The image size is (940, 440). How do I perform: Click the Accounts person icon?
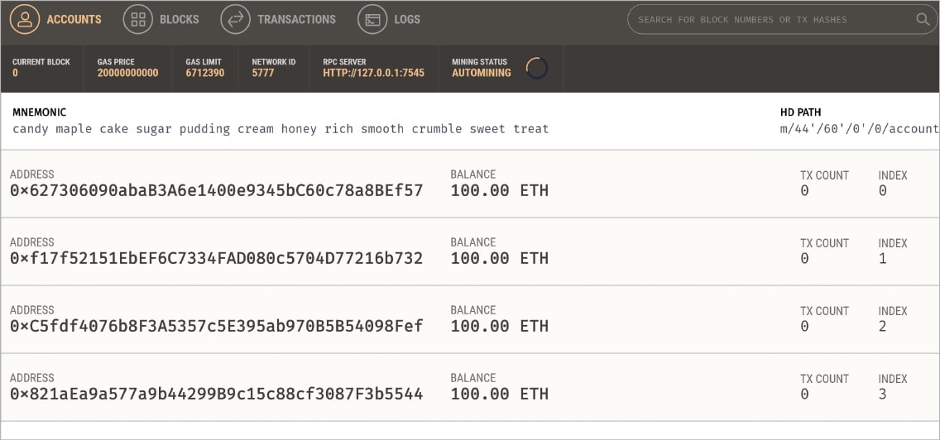[x=25, y=19]
